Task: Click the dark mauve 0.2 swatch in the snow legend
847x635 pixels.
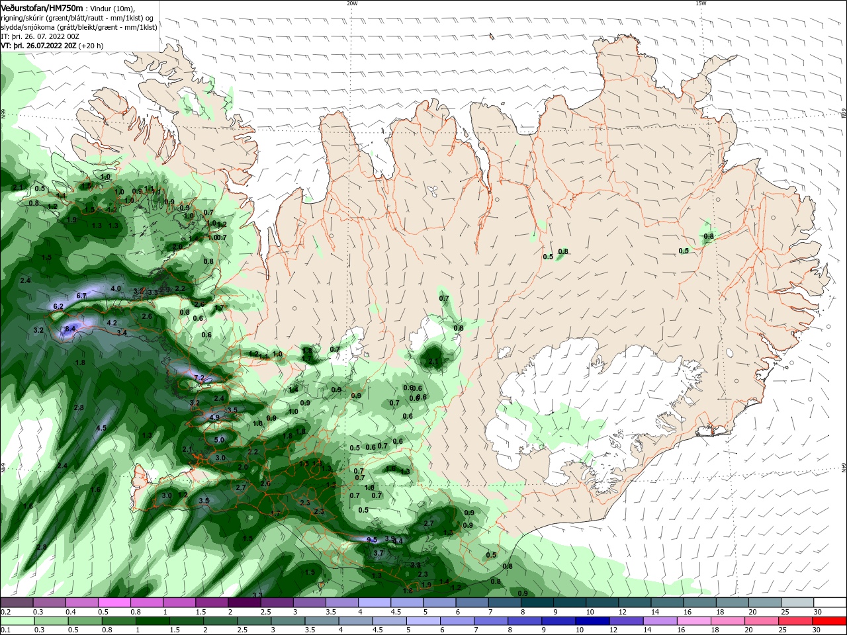Action: pos(17,603)
